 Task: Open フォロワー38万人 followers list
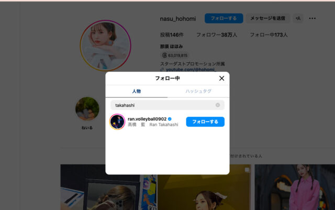pyautogui.click(x=217, y=35)
